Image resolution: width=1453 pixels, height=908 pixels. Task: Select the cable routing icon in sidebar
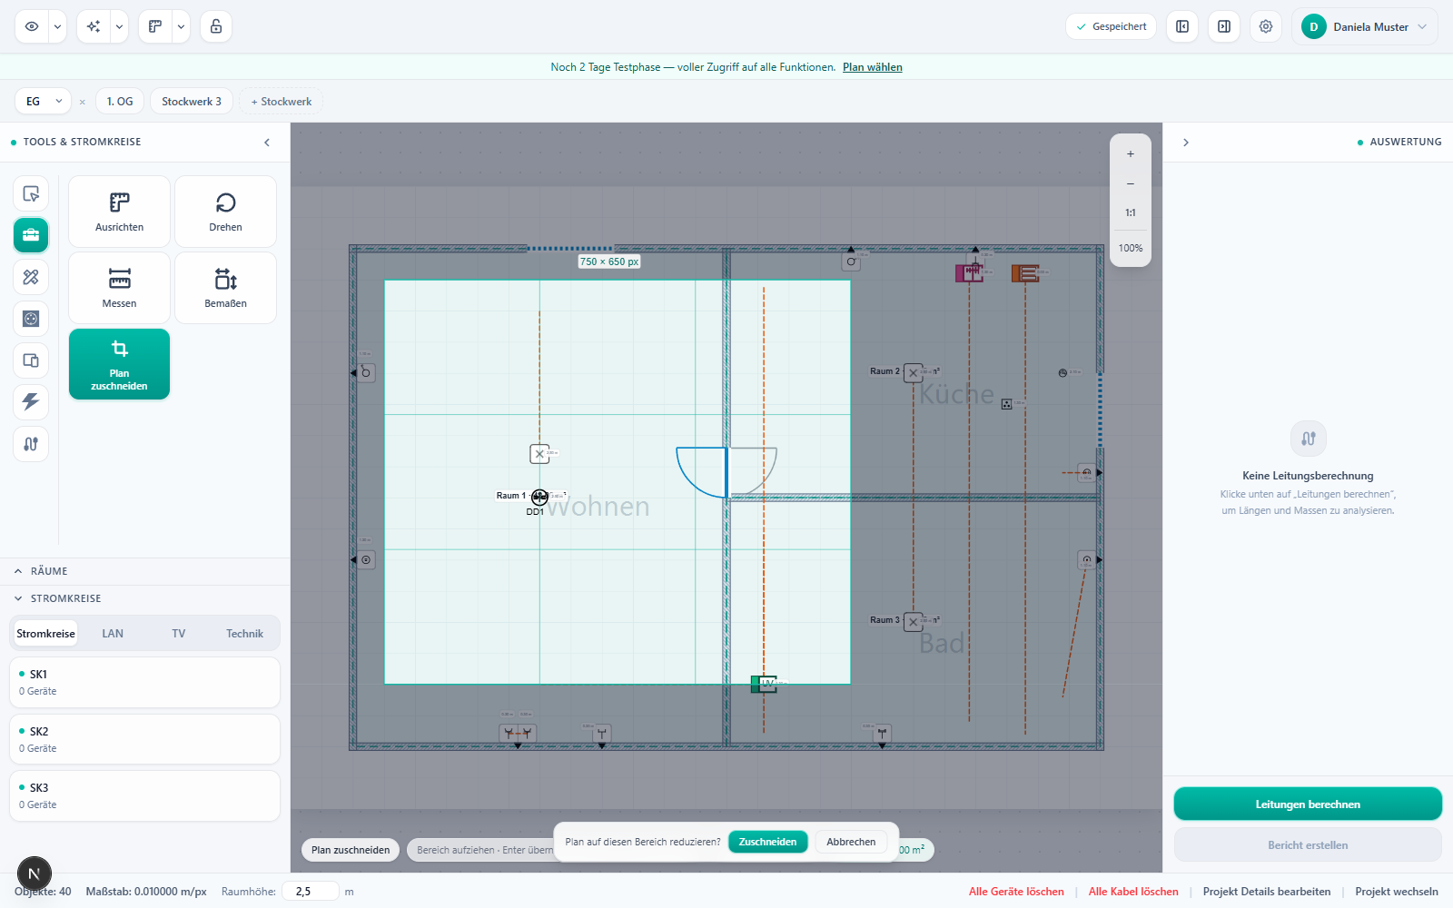click(x=31, y=444)
